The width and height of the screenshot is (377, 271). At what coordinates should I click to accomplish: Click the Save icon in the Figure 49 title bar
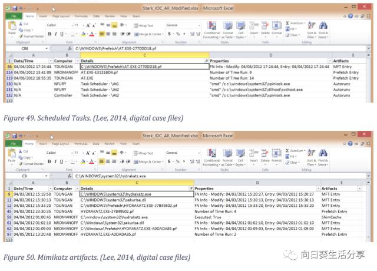[15, 8]
